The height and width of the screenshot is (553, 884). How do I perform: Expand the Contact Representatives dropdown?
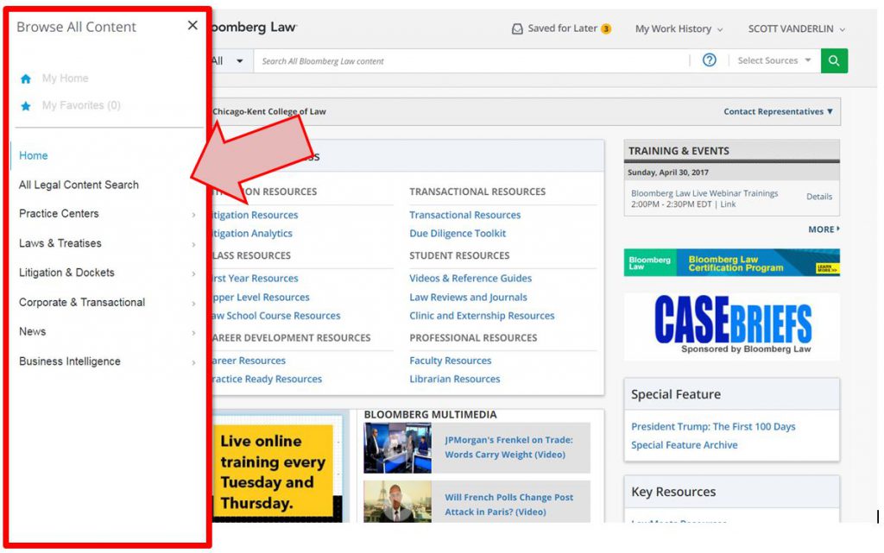[x=778, y=111]
